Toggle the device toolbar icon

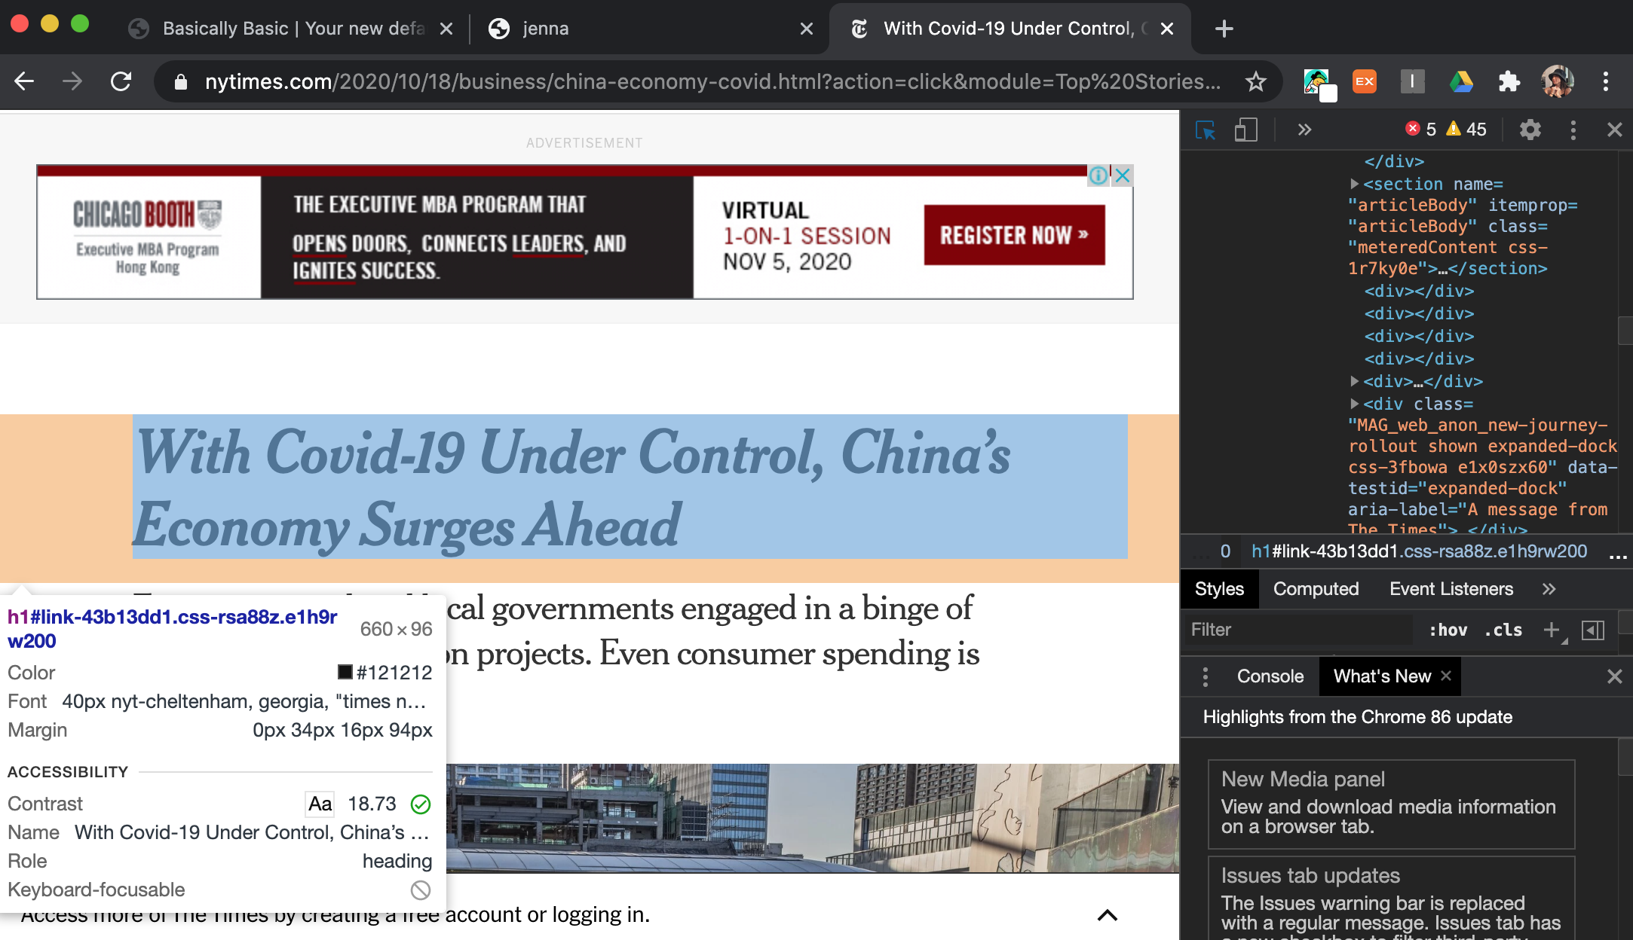point(1245,130)
